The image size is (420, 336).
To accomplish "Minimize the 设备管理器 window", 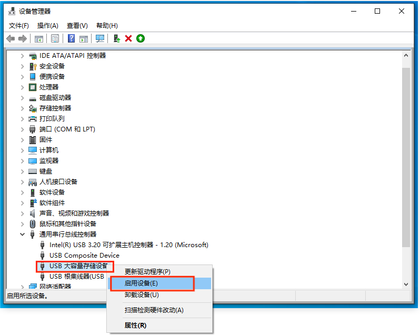I will point(354,11).
